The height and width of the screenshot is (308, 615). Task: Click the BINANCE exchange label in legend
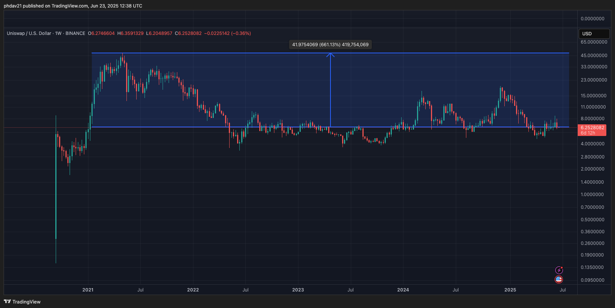coord(75,33)
